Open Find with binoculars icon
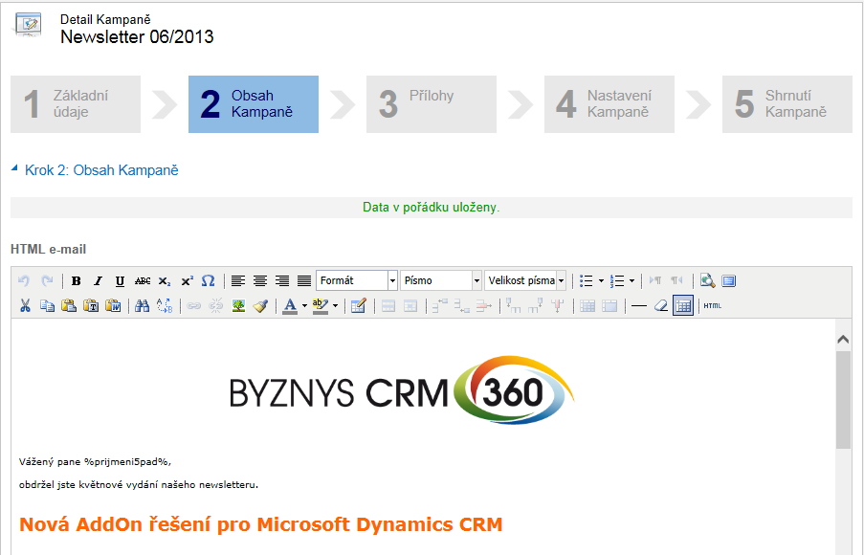864x555 pixels. pyautogui.click(x=143, y=305)
